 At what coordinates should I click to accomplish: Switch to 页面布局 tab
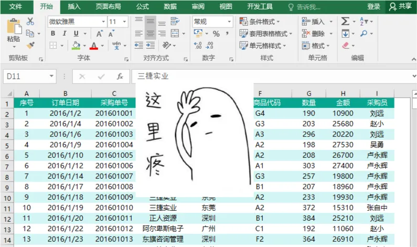point(108,7)
